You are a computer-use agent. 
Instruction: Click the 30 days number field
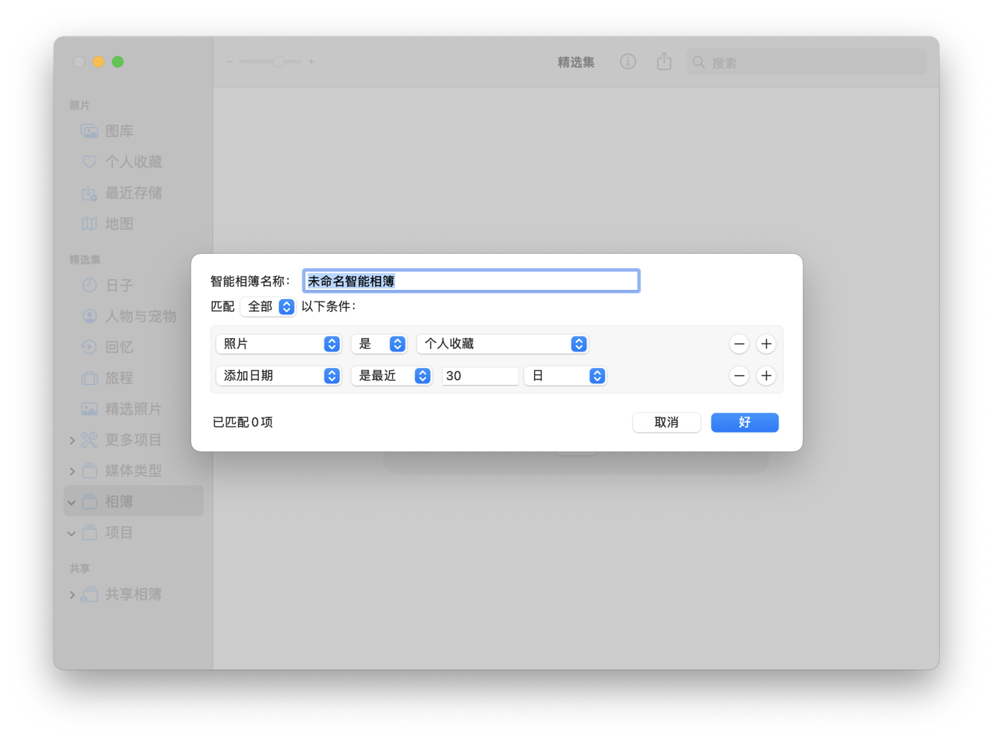point(480,376)
